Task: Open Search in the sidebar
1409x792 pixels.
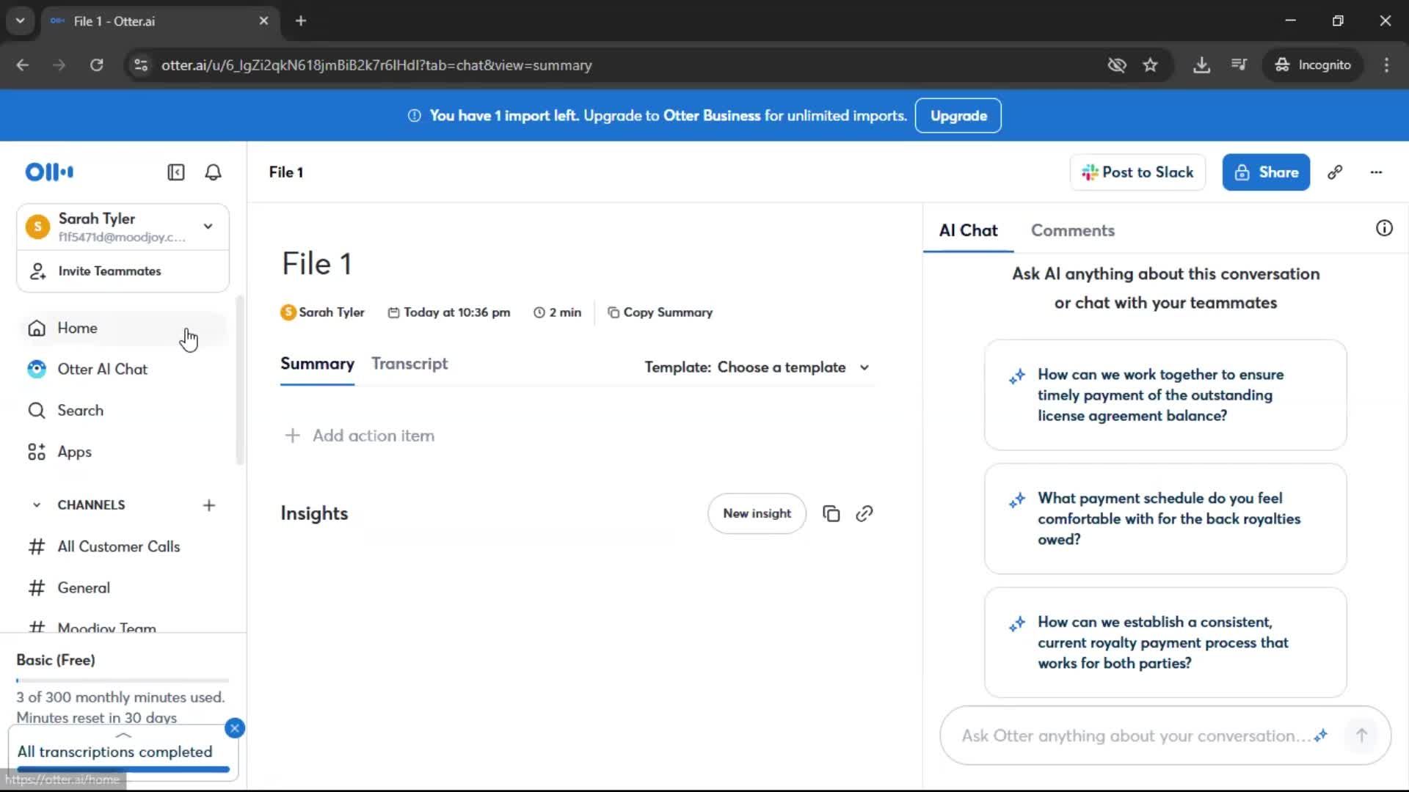Action: 123,411
